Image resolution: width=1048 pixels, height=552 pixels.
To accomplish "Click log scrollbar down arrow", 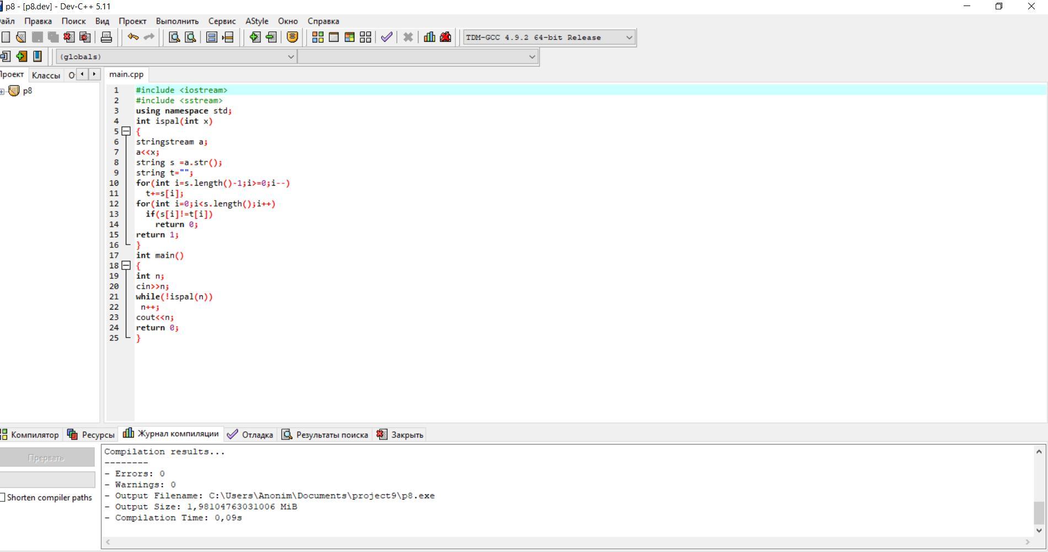I will coord(1039,531).
